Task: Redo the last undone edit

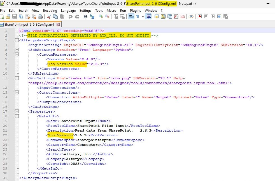Action: coord(77,16)
